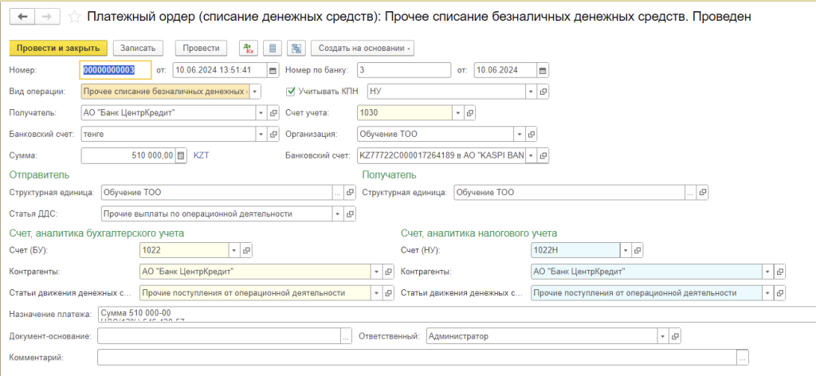Click the ellipsis button for Документ-основание
The width and height of the screenshot is (816, 376).
tap(345, 337)
